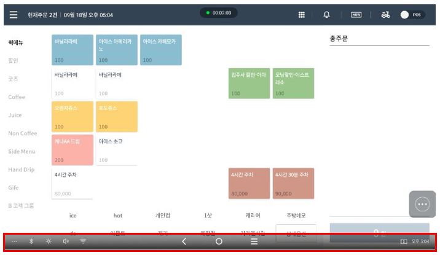Tap the keyboard icon beside the clock

pos(404,241)
